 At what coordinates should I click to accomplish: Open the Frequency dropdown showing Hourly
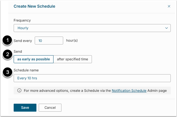pos(92,28)
